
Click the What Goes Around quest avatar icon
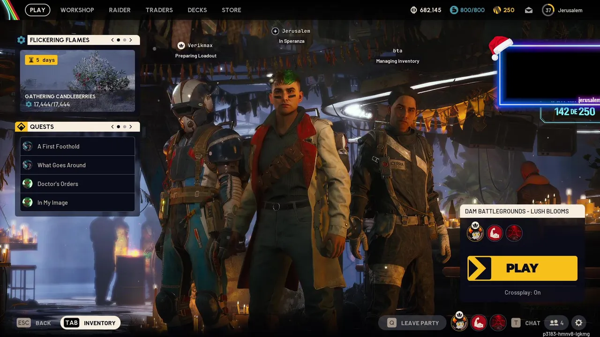[28, 165]
